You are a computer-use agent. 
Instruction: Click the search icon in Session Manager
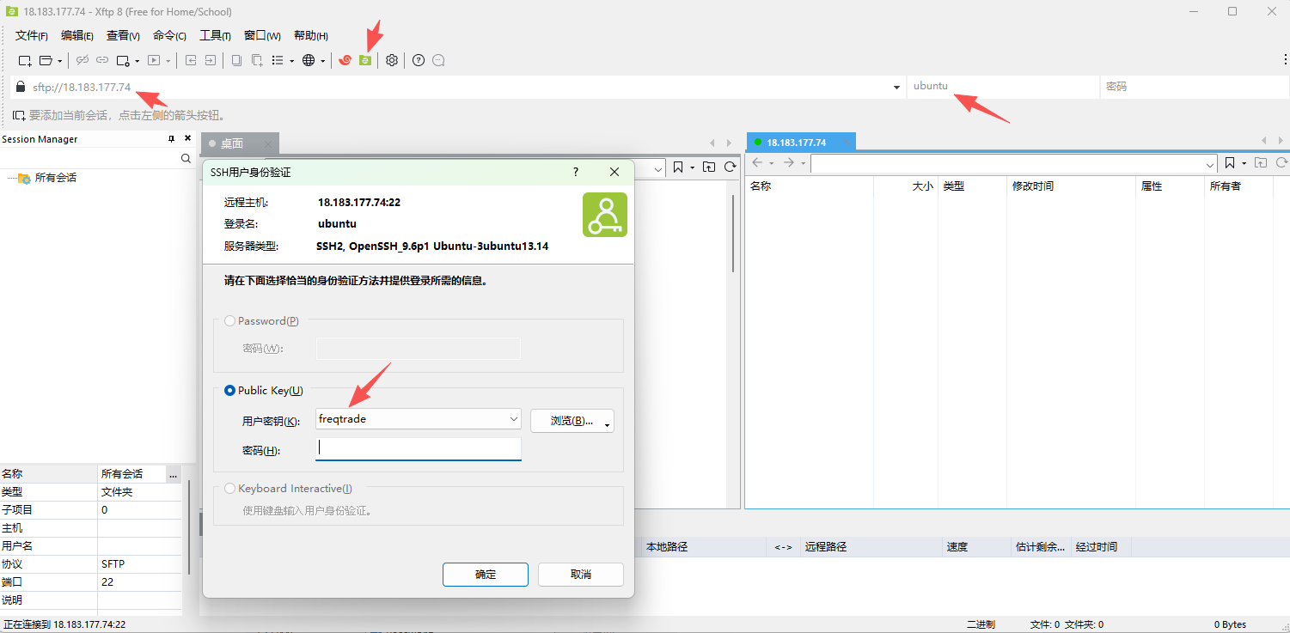[186, 159]
